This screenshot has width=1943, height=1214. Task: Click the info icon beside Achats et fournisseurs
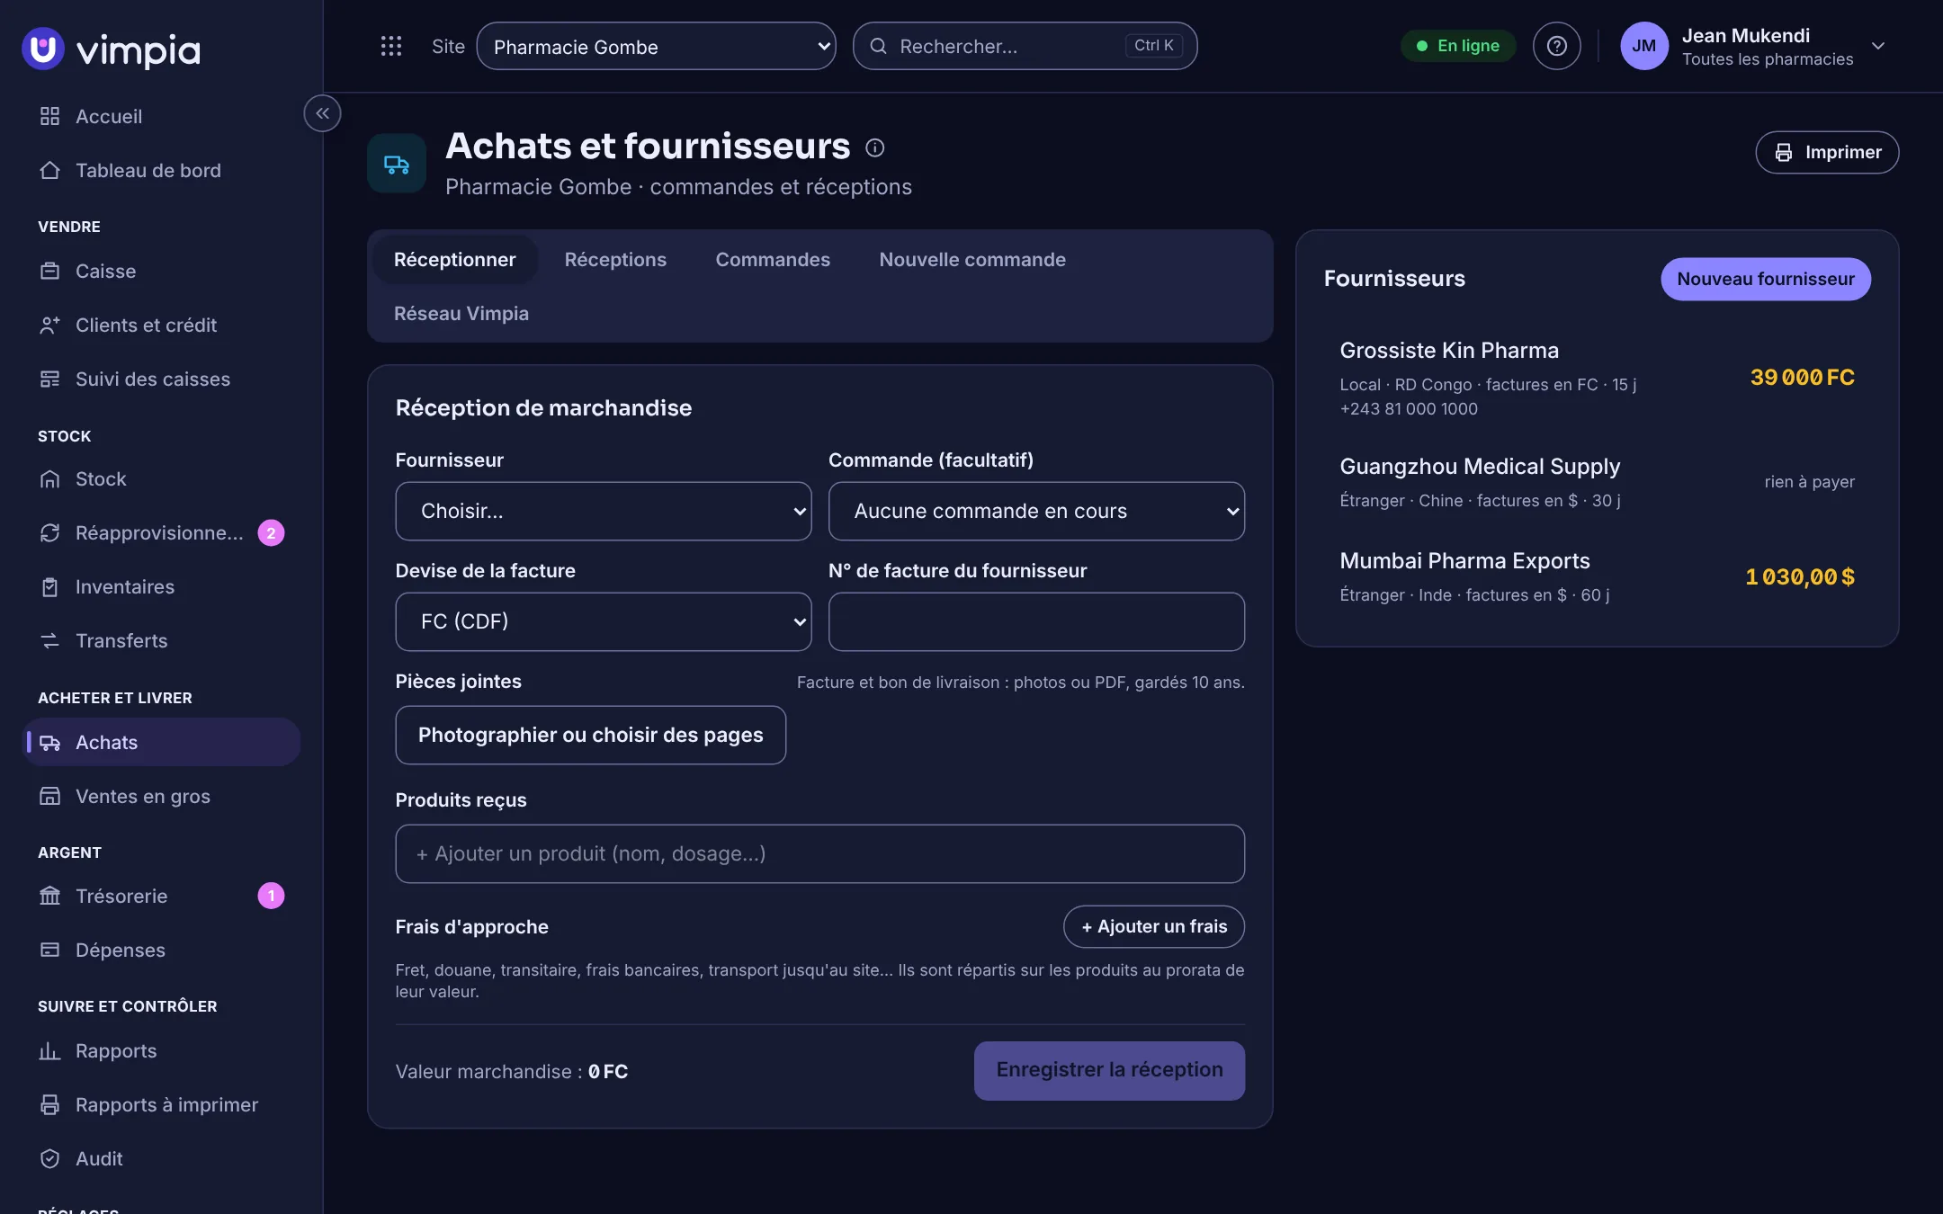point(874,147)
